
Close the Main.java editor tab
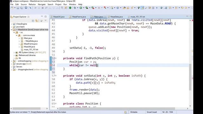pos(105,17)
